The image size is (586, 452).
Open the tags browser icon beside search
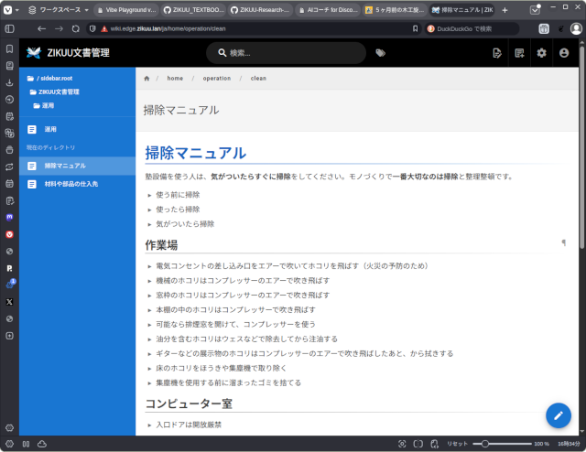[380, 53]
